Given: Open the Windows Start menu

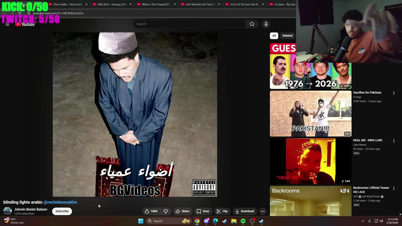Looking at the screenshot, I should (141, 221).
